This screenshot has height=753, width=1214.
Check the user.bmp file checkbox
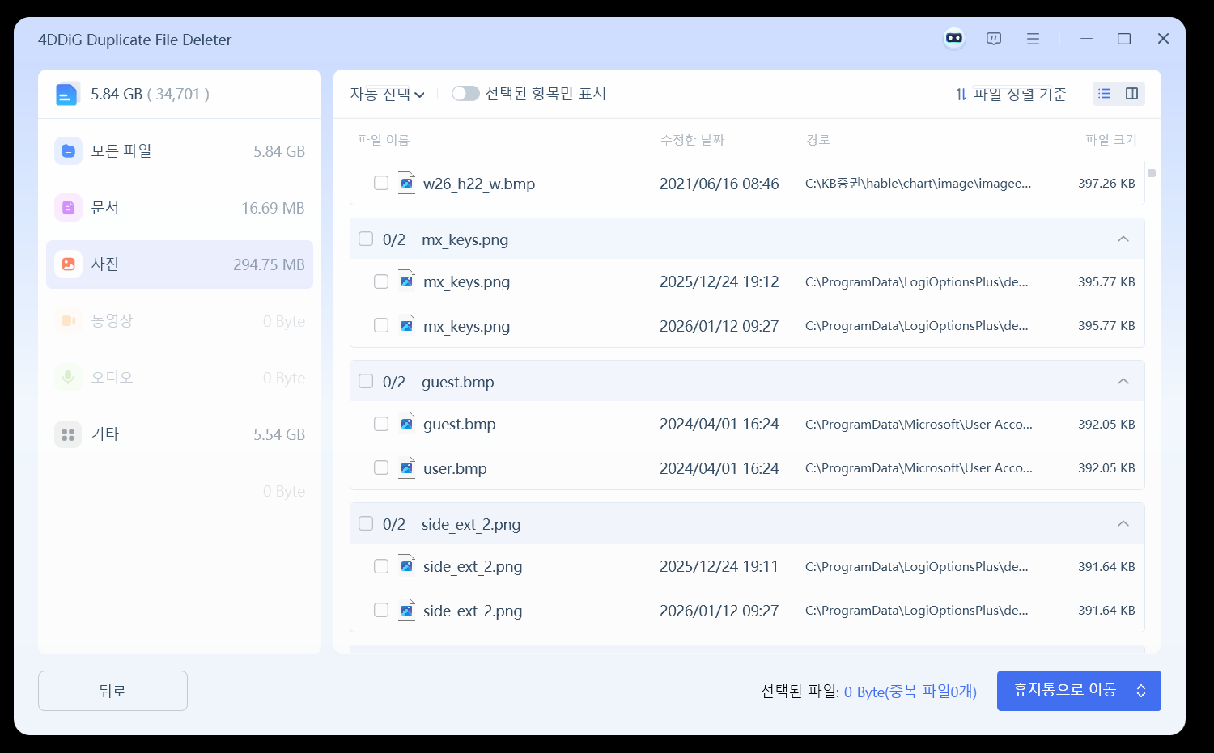[381, 467]
